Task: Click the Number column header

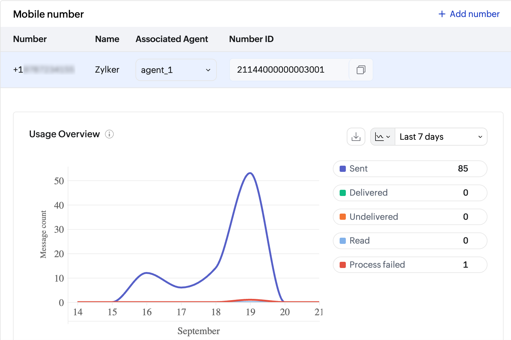Action: pos(30,39)
